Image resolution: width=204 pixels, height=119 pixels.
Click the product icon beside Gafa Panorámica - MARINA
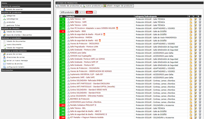pyautogui.click(x=69, y=38)
